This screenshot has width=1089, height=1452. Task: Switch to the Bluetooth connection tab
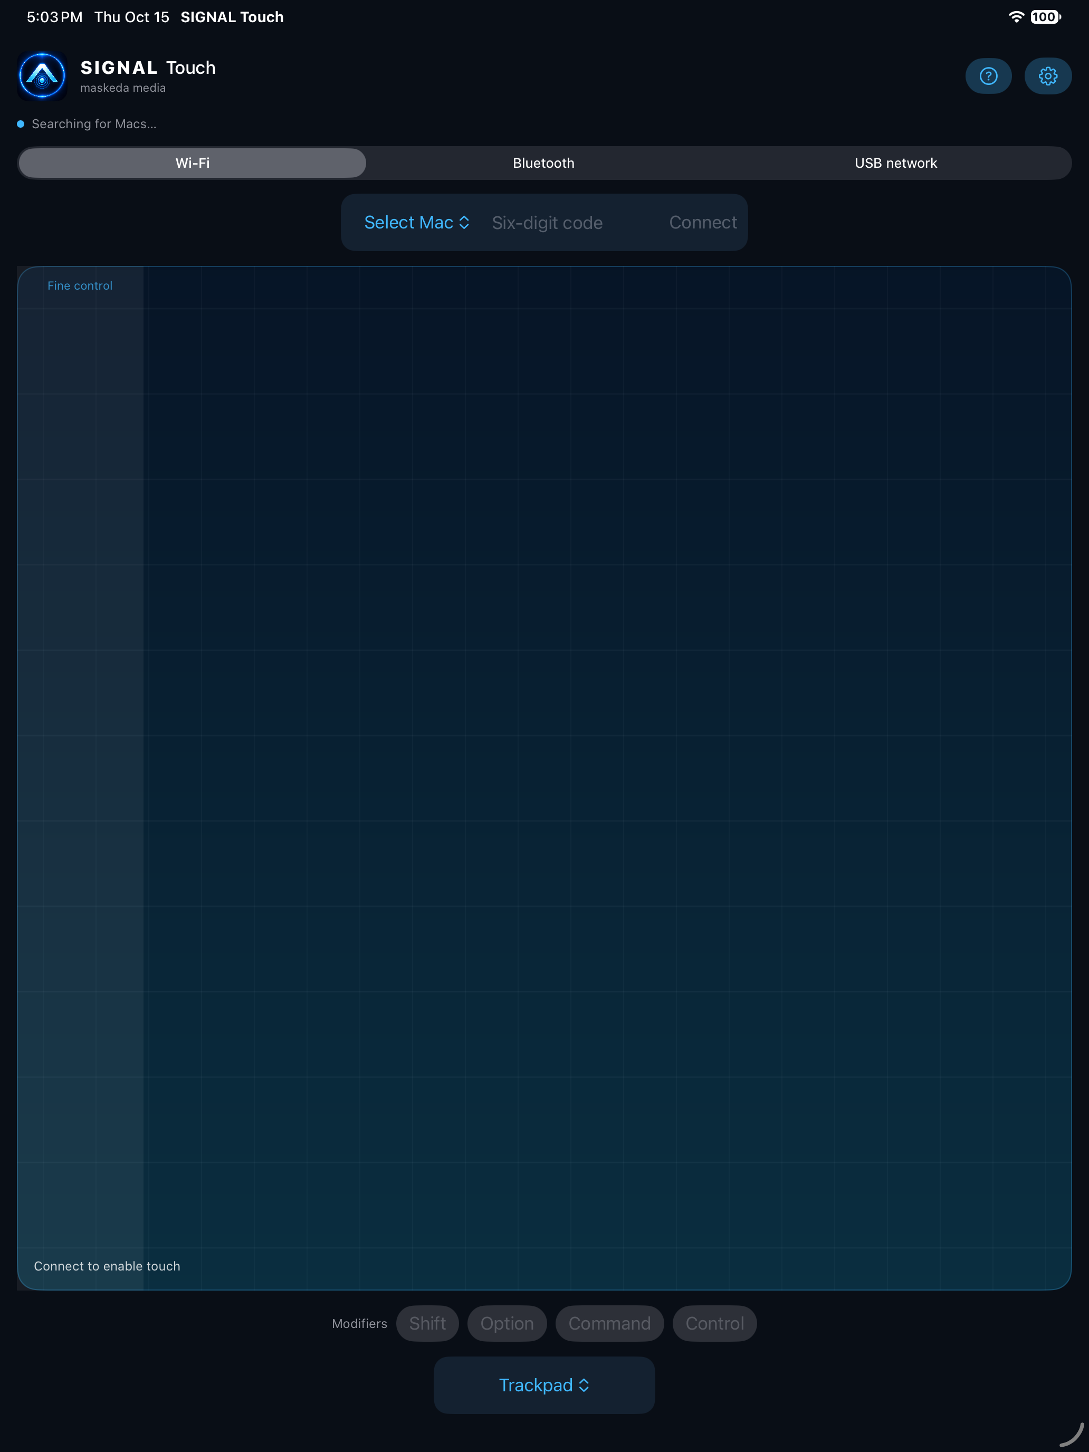coord(543,163)
